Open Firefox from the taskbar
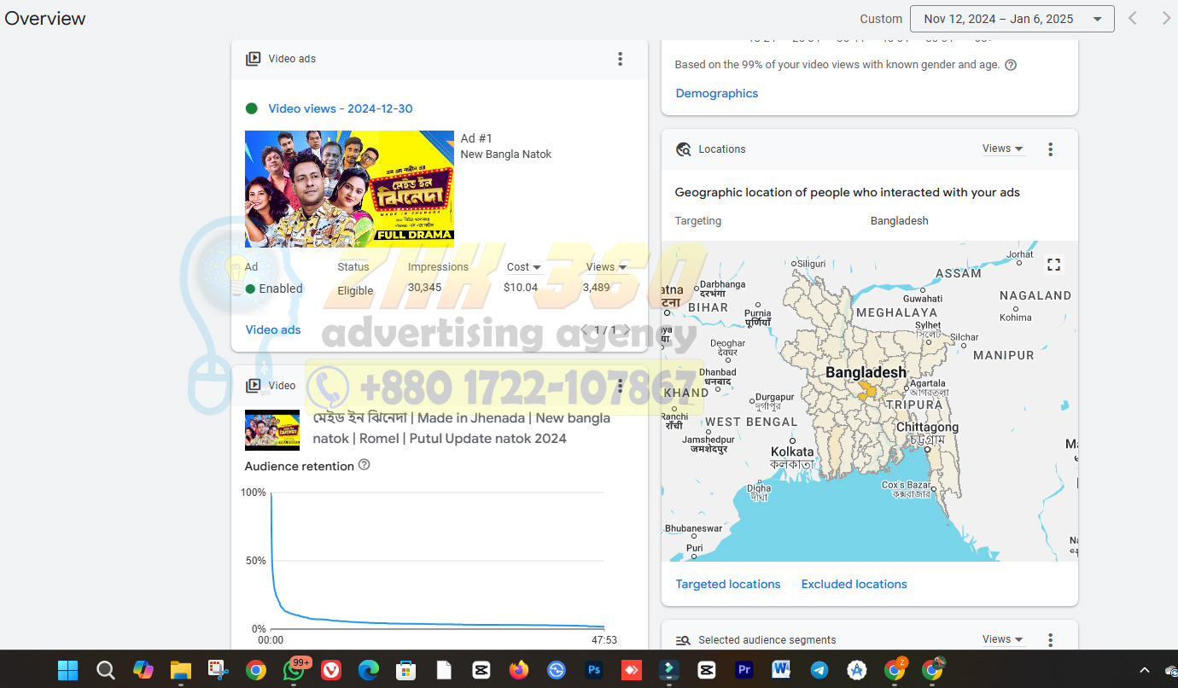 [519, 670]
